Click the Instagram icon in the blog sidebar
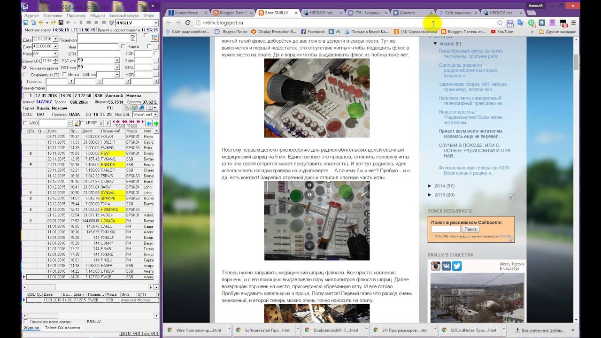 (x=436, y=266)
